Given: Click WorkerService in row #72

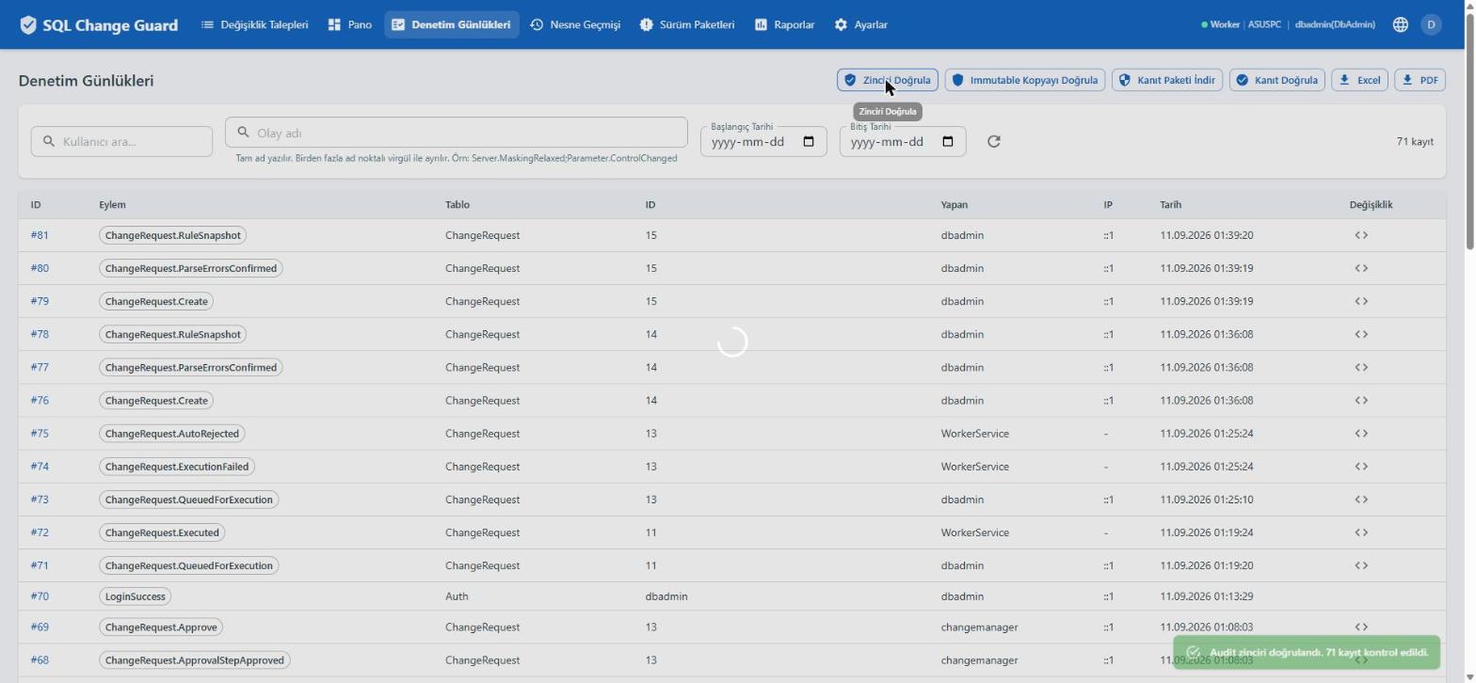Looking at the screenshot, I should tap(974, 532).
